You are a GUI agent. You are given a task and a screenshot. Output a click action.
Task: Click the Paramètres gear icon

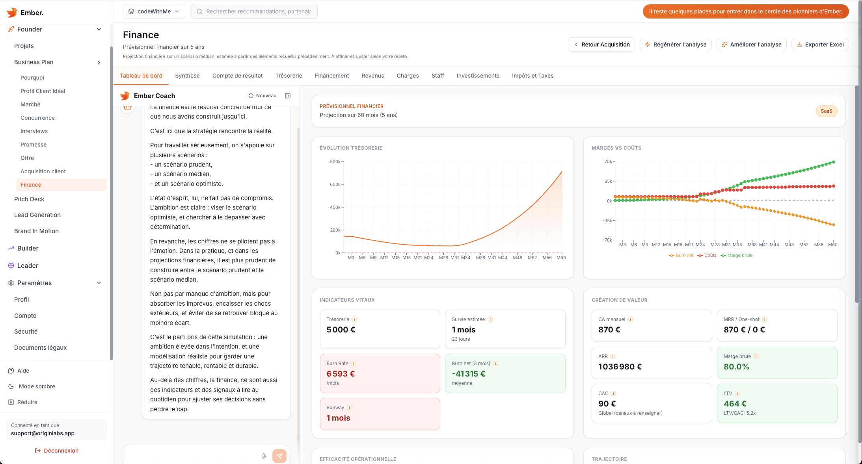point(10,283)
